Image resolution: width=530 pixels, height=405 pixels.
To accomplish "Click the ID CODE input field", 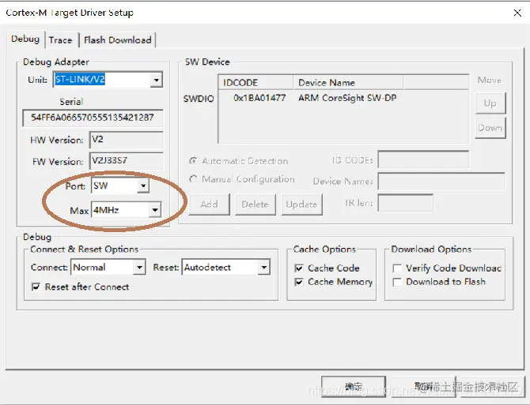I will (423, 159).
